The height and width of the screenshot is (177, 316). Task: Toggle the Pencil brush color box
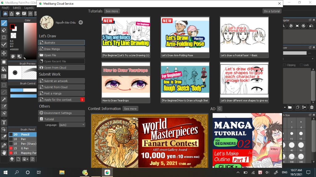click(x=11, y=135)
